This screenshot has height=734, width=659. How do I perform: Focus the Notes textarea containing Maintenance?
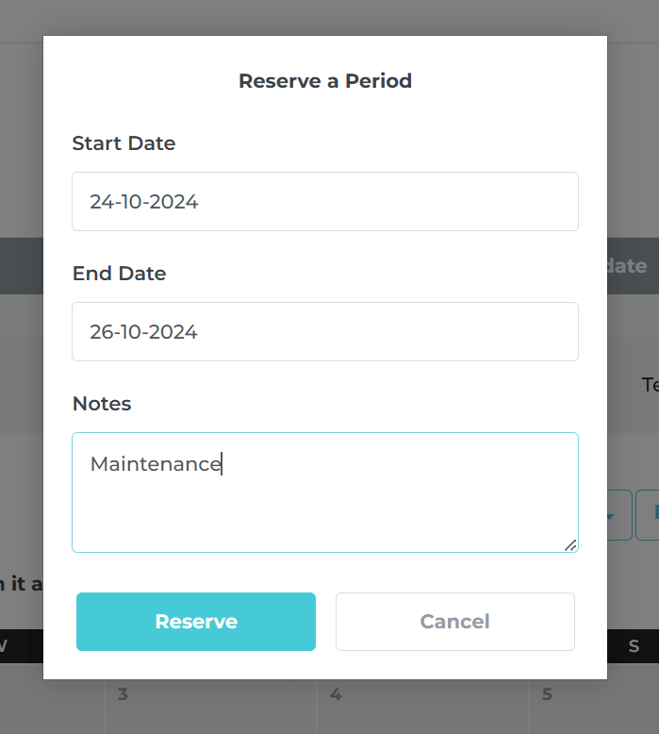point(325,492)
